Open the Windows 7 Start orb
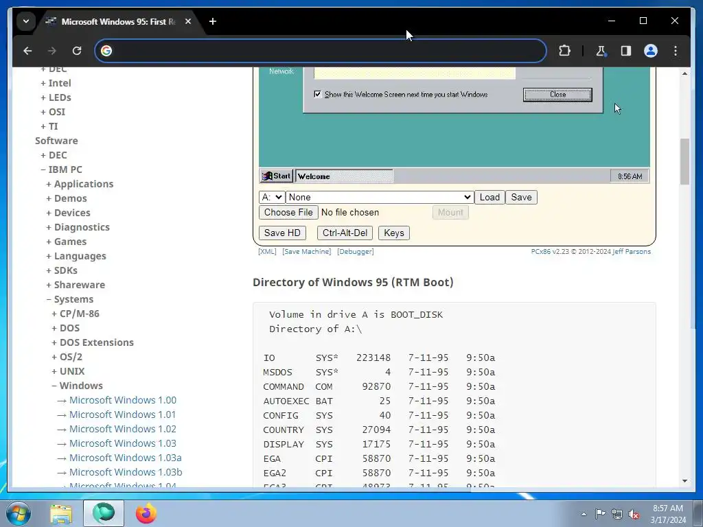 (x=18, y=513)
